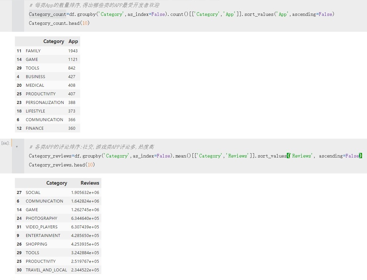
Task: Click index 11 of the FAMILY row
Action: click(x=19, y=51)
